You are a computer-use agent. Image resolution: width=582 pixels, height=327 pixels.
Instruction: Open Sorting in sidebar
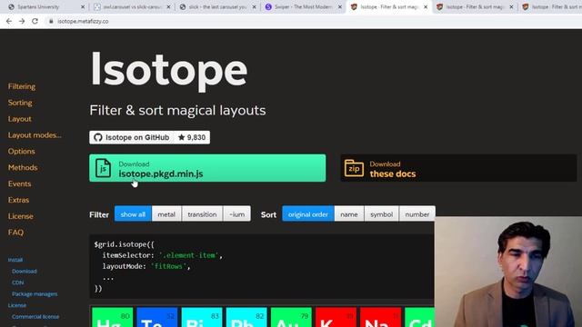coord(20,103)
